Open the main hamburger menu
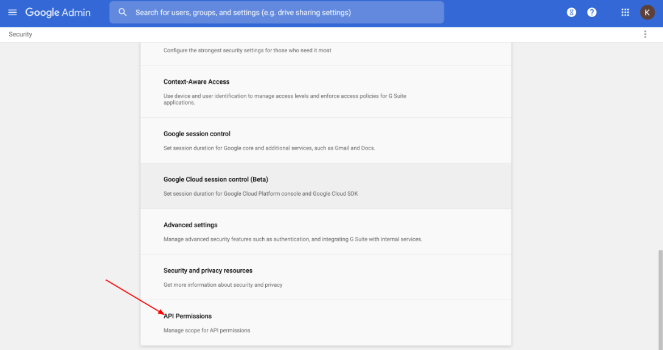 coord(12,12)
